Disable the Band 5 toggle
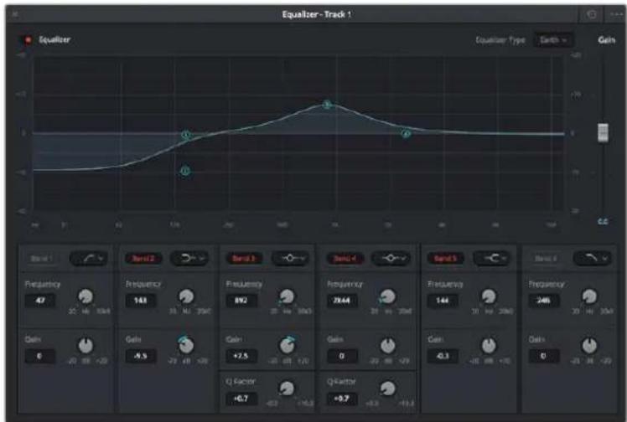This screenshot has width=627, height=422. point(445,259)
